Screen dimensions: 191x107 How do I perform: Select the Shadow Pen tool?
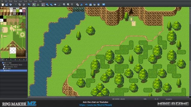point(59,5)
